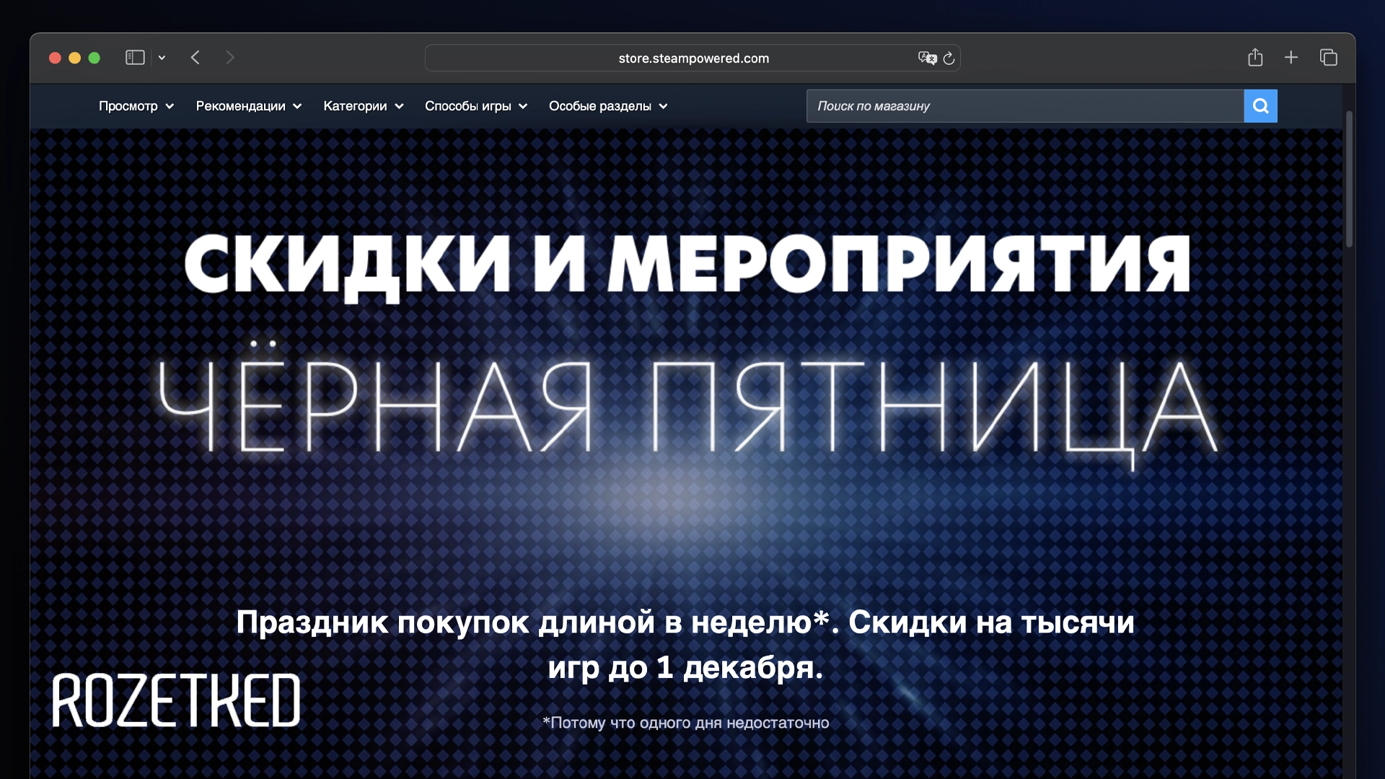Go back using the back arrow

195,57
